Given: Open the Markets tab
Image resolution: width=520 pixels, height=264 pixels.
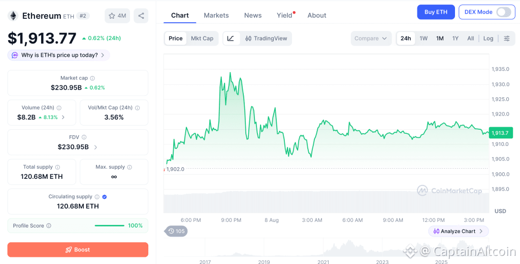Looking at the screenshot, I should pyautogui.click(x=216, y=15).
